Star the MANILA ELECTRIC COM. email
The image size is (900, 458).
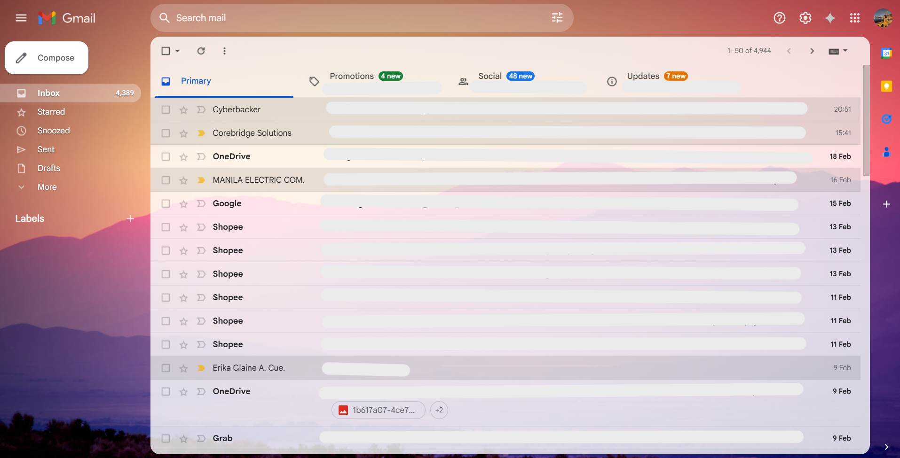click(x=183, y=180)
